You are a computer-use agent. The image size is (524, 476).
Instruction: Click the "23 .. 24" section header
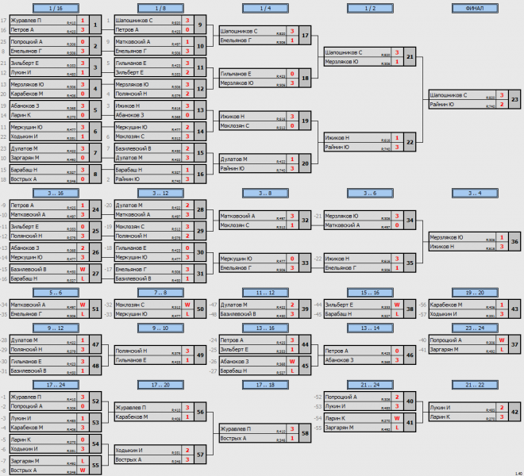point(475,328)
